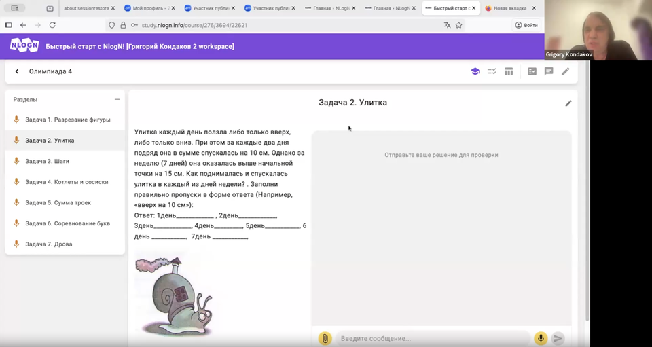Screen dimensions: 652x347
Task: Click the pencil edit icon in the course toolbar
Action: pyautogui.click(x=566, y=71)
